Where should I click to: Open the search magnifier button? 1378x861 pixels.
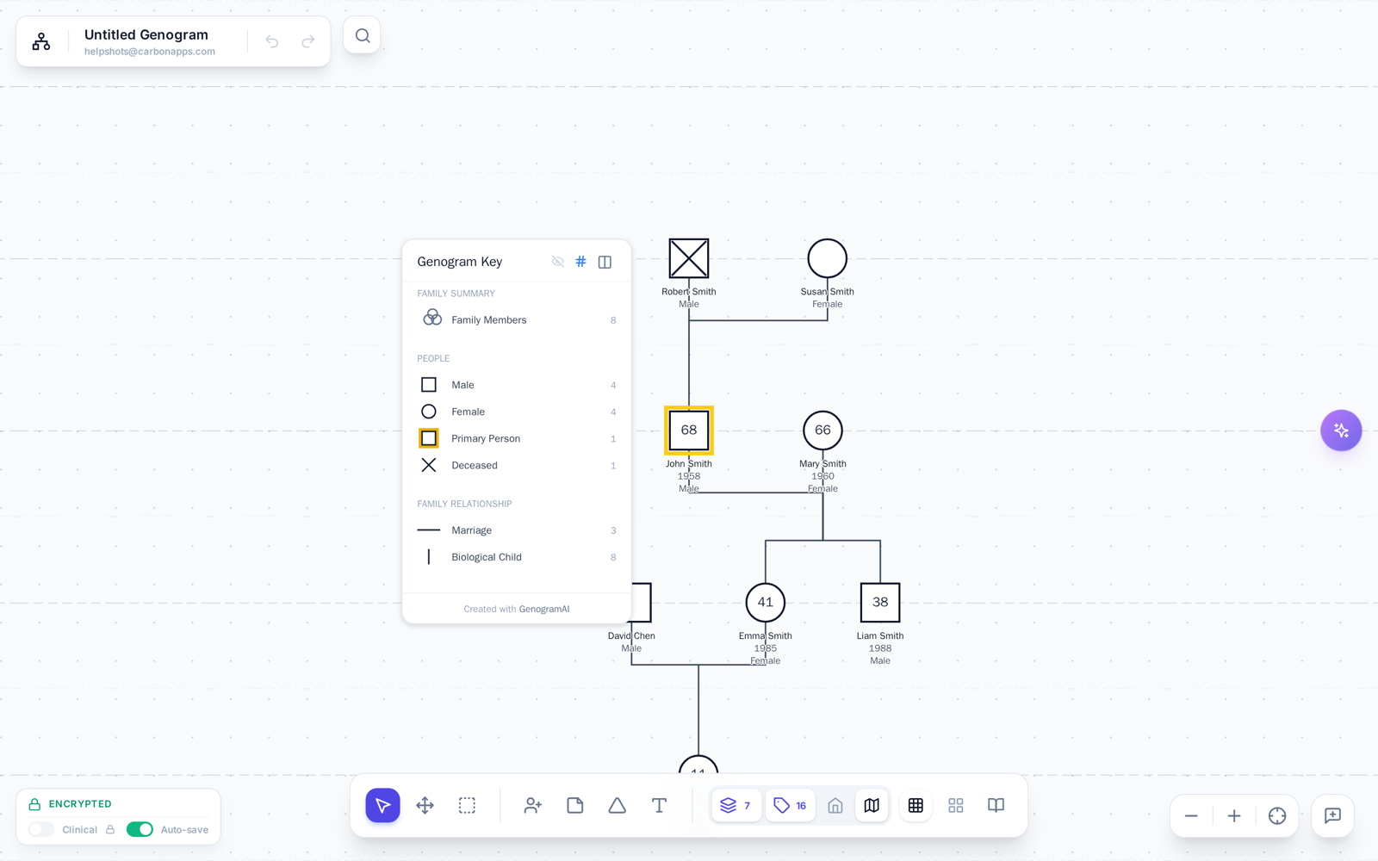coord(363,35)
